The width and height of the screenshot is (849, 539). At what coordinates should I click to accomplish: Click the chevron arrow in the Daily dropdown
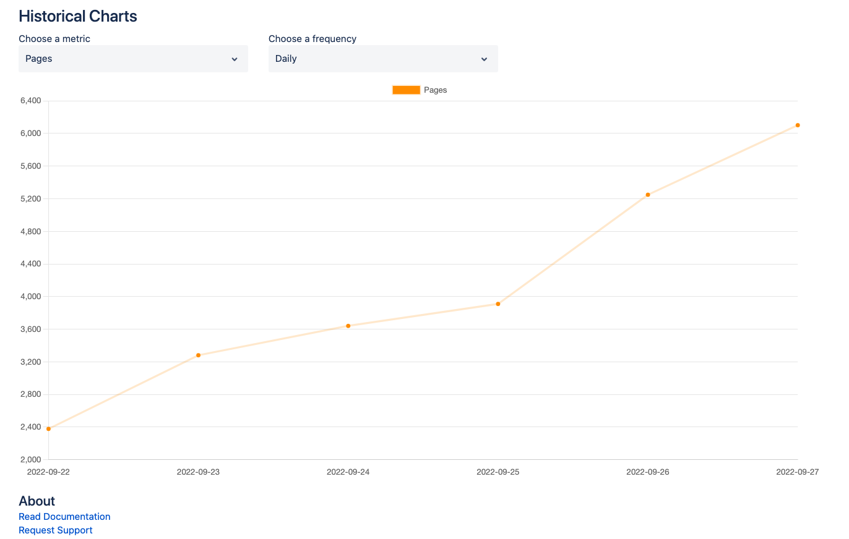click(x=484, y=59)
